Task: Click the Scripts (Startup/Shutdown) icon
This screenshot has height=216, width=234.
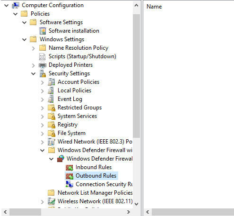Action: click(x=42, y=56)
